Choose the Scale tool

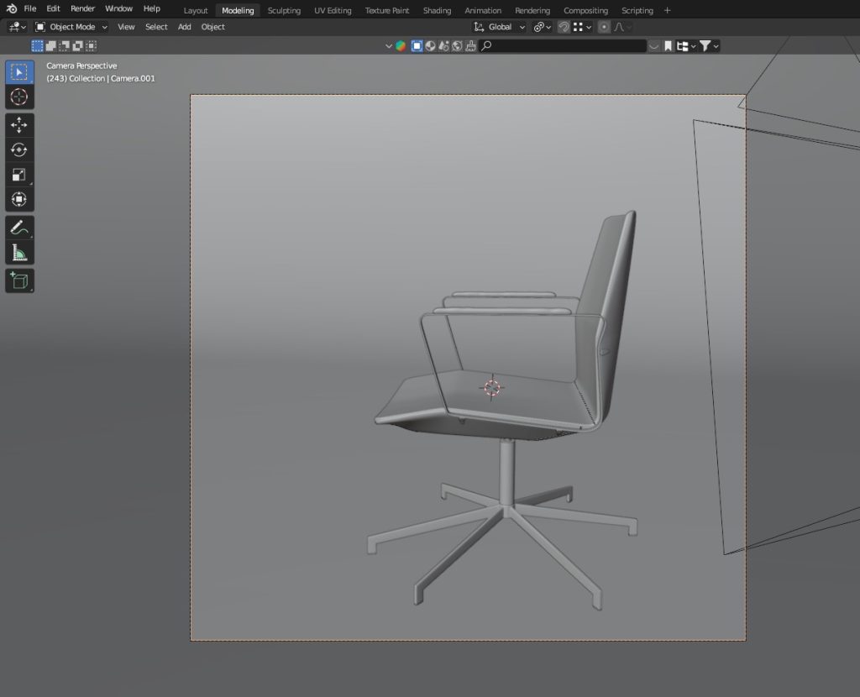pyautogui.click(x=18, y=175)
